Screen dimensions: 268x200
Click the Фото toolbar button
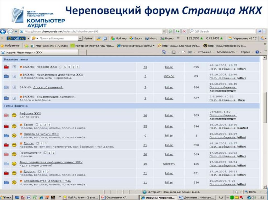151,38
